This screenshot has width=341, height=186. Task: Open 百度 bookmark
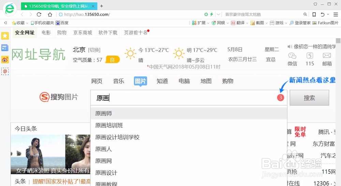point(62,23)
